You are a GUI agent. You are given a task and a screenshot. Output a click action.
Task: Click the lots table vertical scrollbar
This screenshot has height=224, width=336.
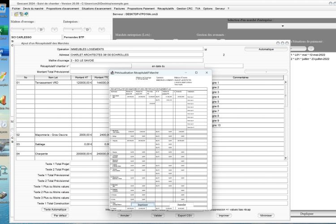click(285, 120)
